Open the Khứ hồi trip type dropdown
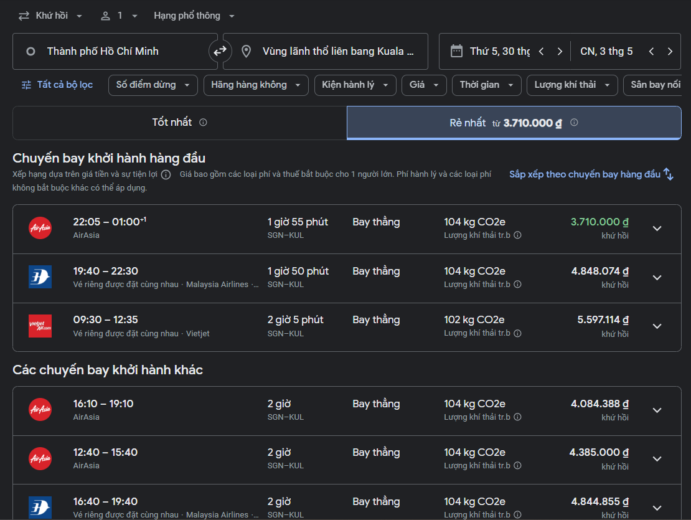691x520 pixels. [x=51, y=16]
